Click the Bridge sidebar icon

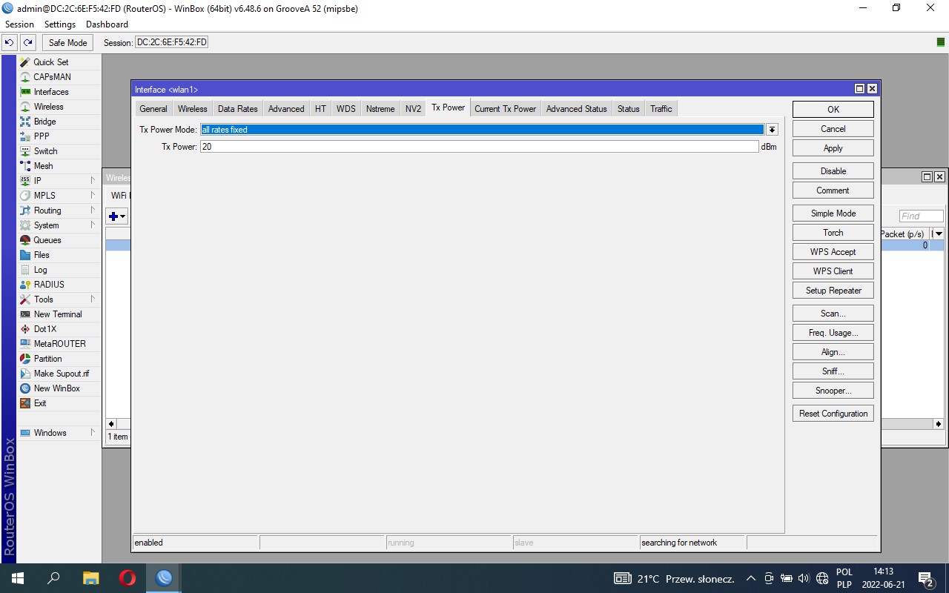[x=25, y=122]
